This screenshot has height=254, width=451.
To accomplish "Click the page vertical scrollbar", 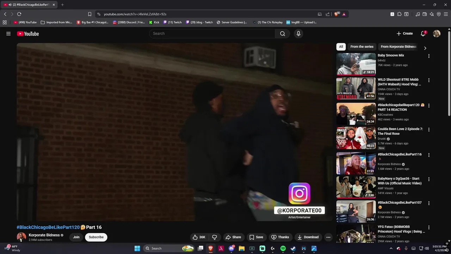I will [449, 74].
